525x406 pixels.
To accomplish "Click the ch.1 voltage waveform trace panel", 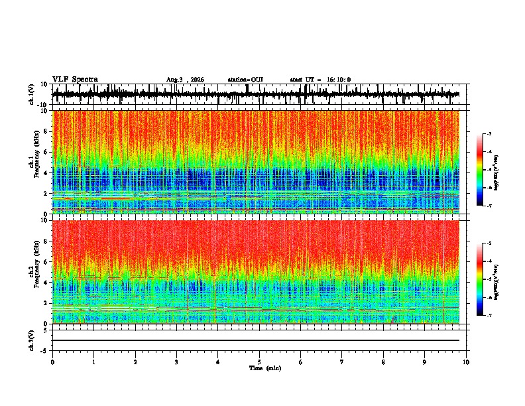I will [259, 94].
